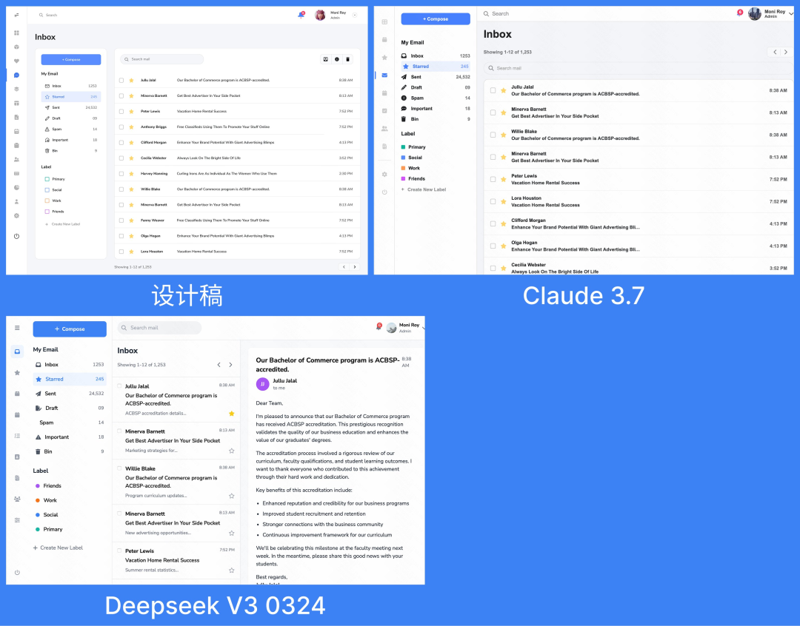
Task: Focus Search mail field in Deepseek panel
Action: [x=159, y=328]
